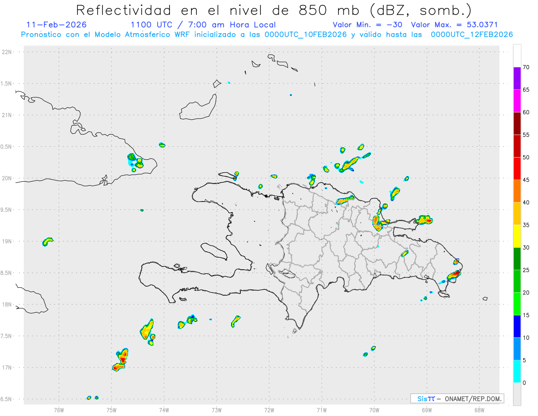Select the dark blue 10-15 dBZ colorbar segment

(x=517, y=326)
